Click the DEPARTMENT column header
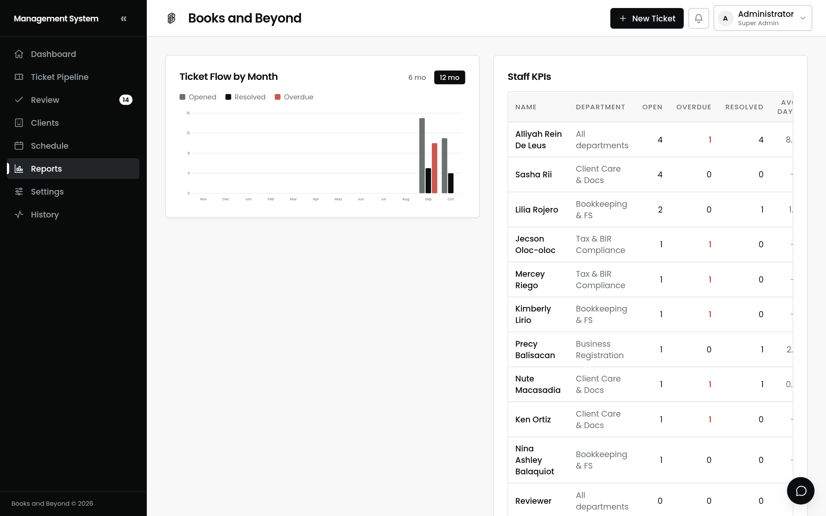826x516 pixels. [x=600, y=107]
